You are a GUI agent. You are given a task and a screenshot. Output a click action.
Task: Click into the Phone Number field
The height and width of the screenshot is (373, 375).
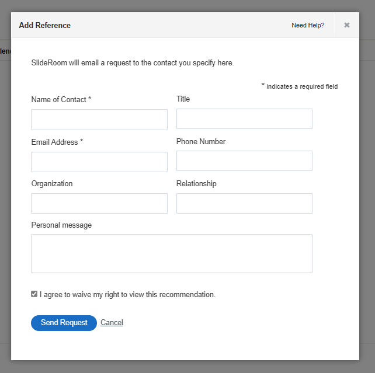point(244,161)
